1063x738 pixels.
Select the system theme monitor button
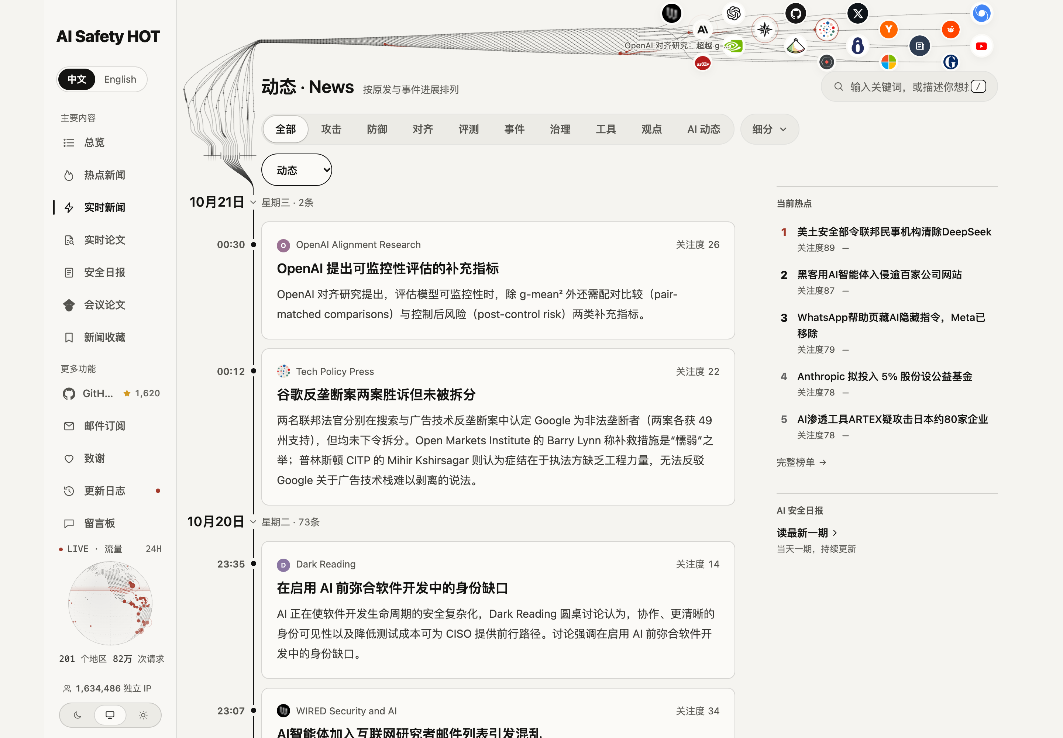coord(110,715)
